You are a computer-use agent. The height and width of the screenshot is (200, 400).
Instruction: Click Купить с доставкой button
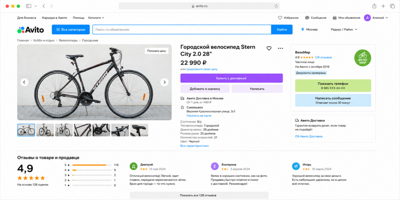click(x=231, y=78)
